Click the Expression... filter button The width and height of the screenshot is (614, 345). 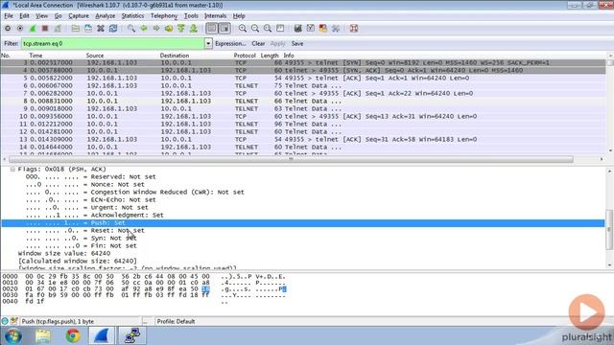click(230, 43)
